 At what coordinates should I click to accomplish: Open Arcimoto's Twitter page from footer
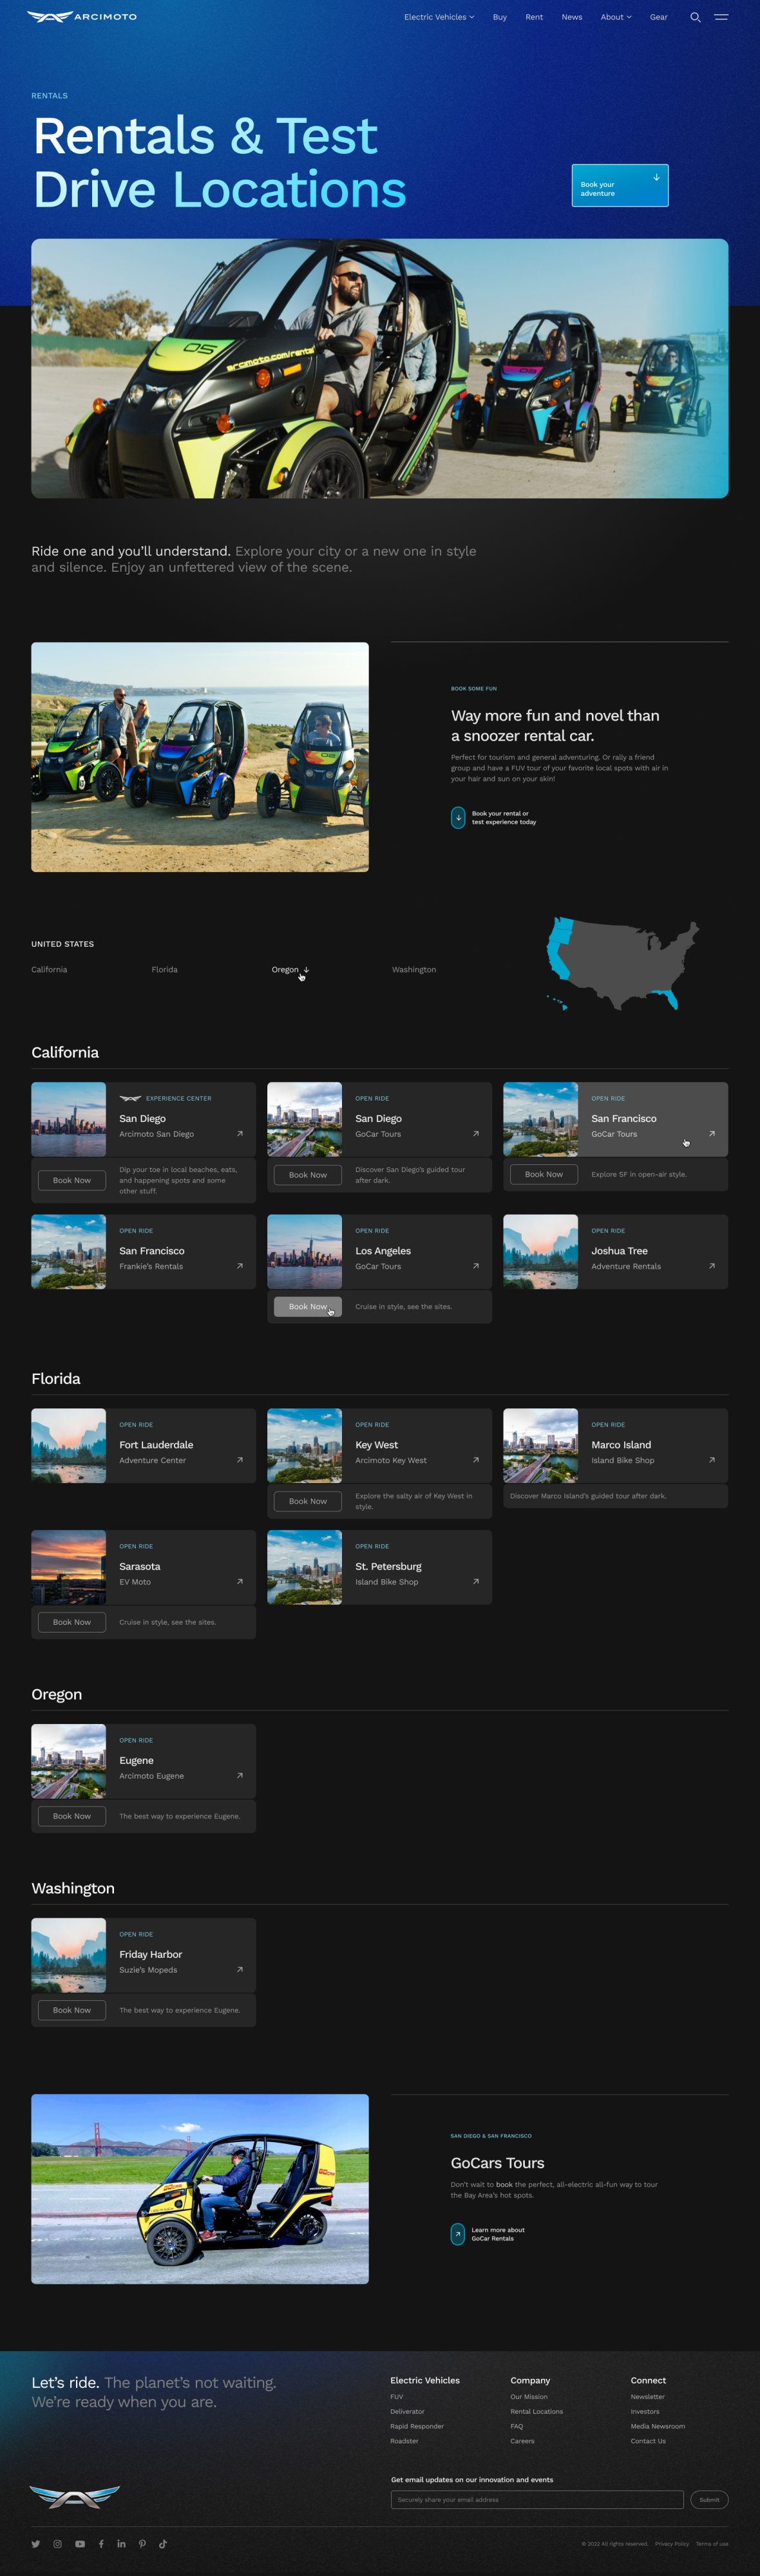tap(36, 2543)
